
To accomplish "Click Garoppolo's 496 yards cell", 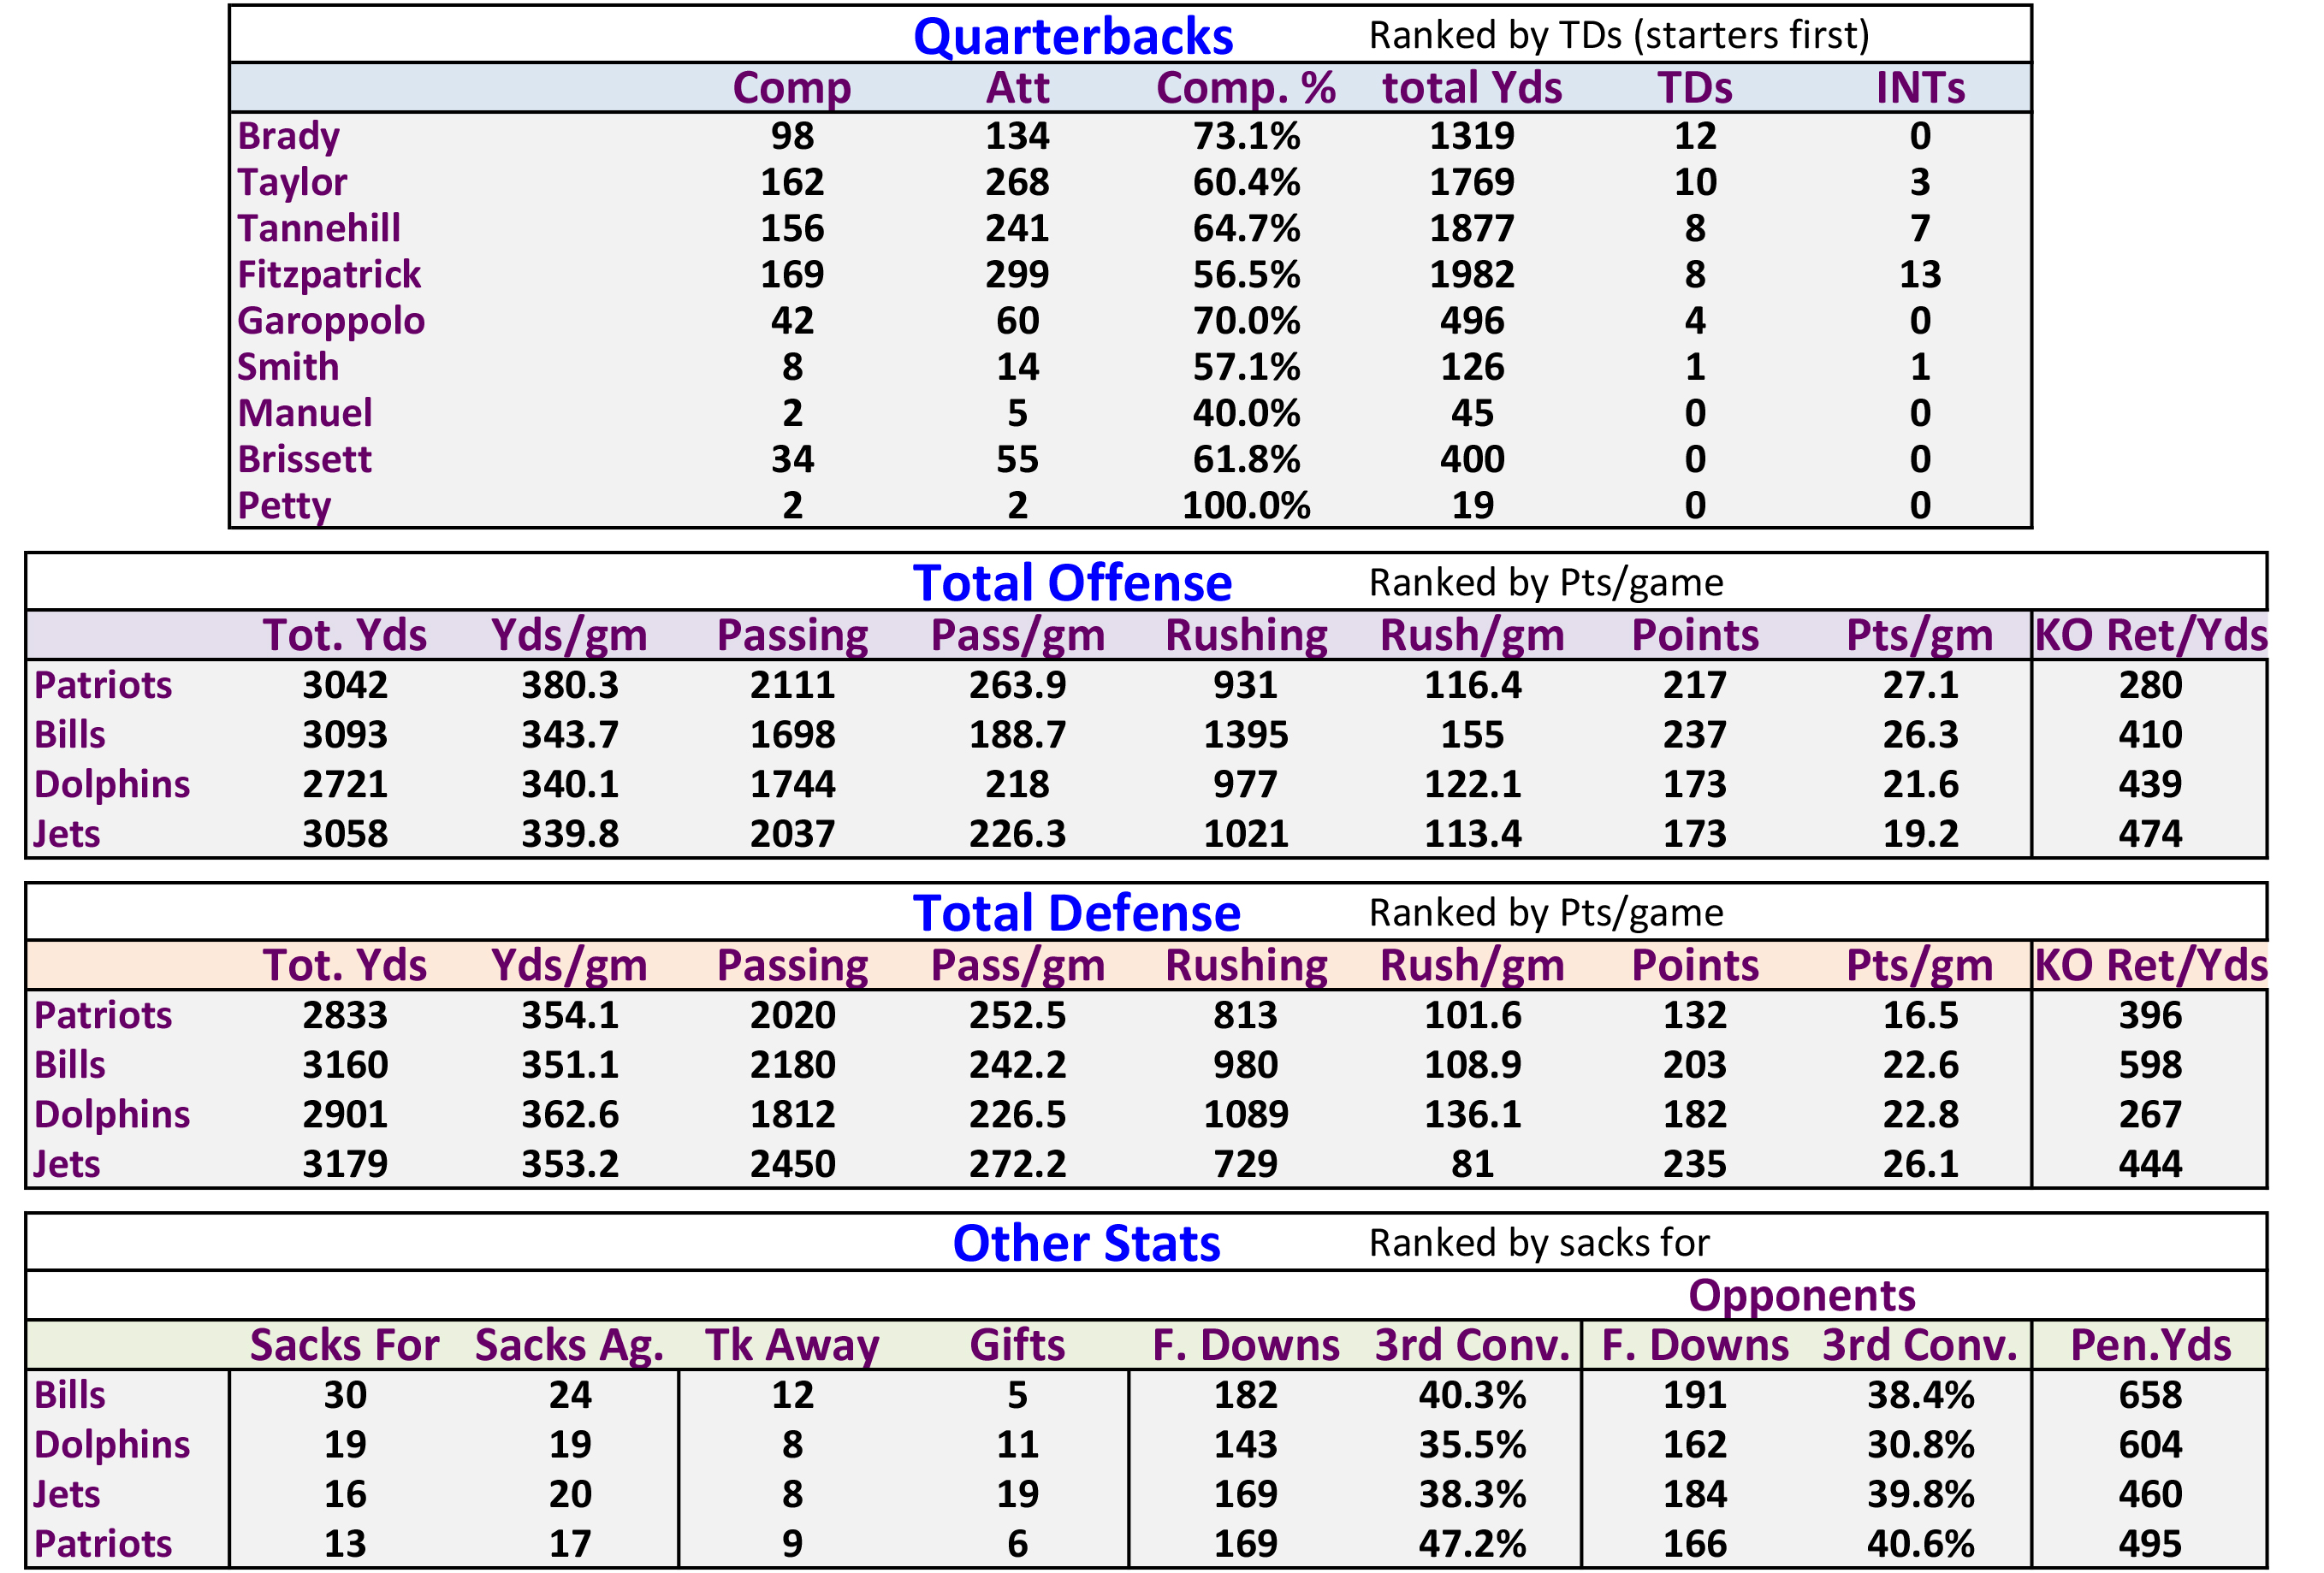I will 1471,321.
